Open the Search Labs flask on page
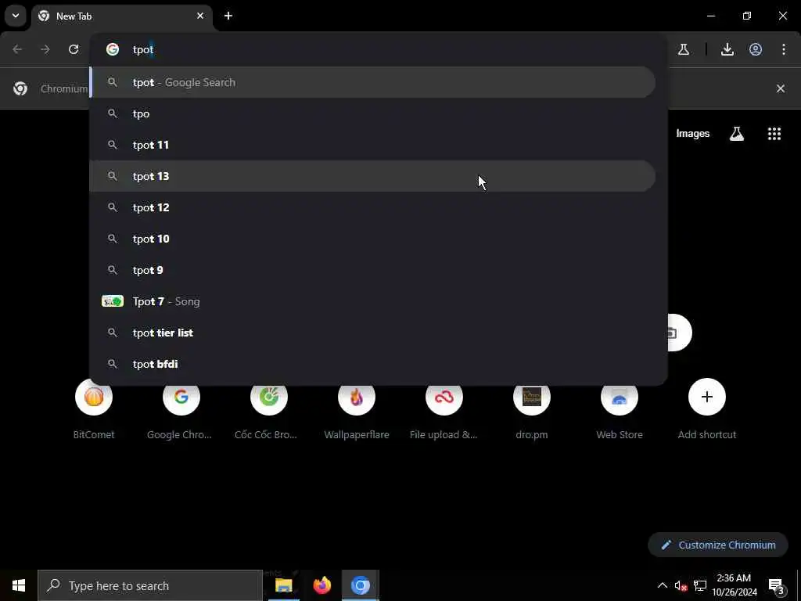The image size is (801, 601). [737, 133]
